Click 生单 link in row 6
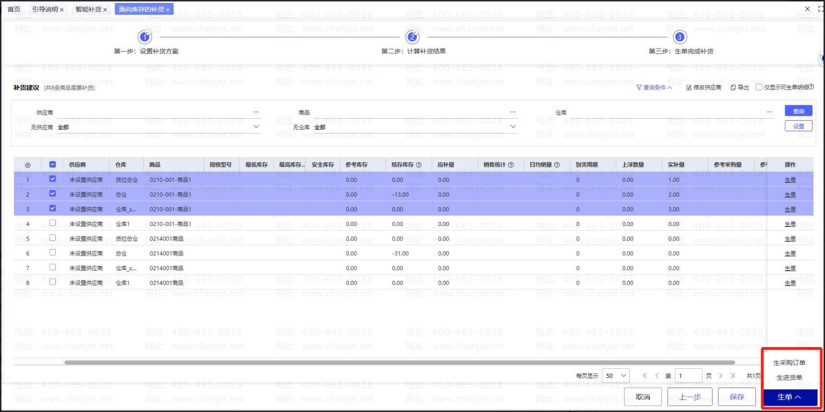Screen dimensions: 825x412 click(790, 253)
